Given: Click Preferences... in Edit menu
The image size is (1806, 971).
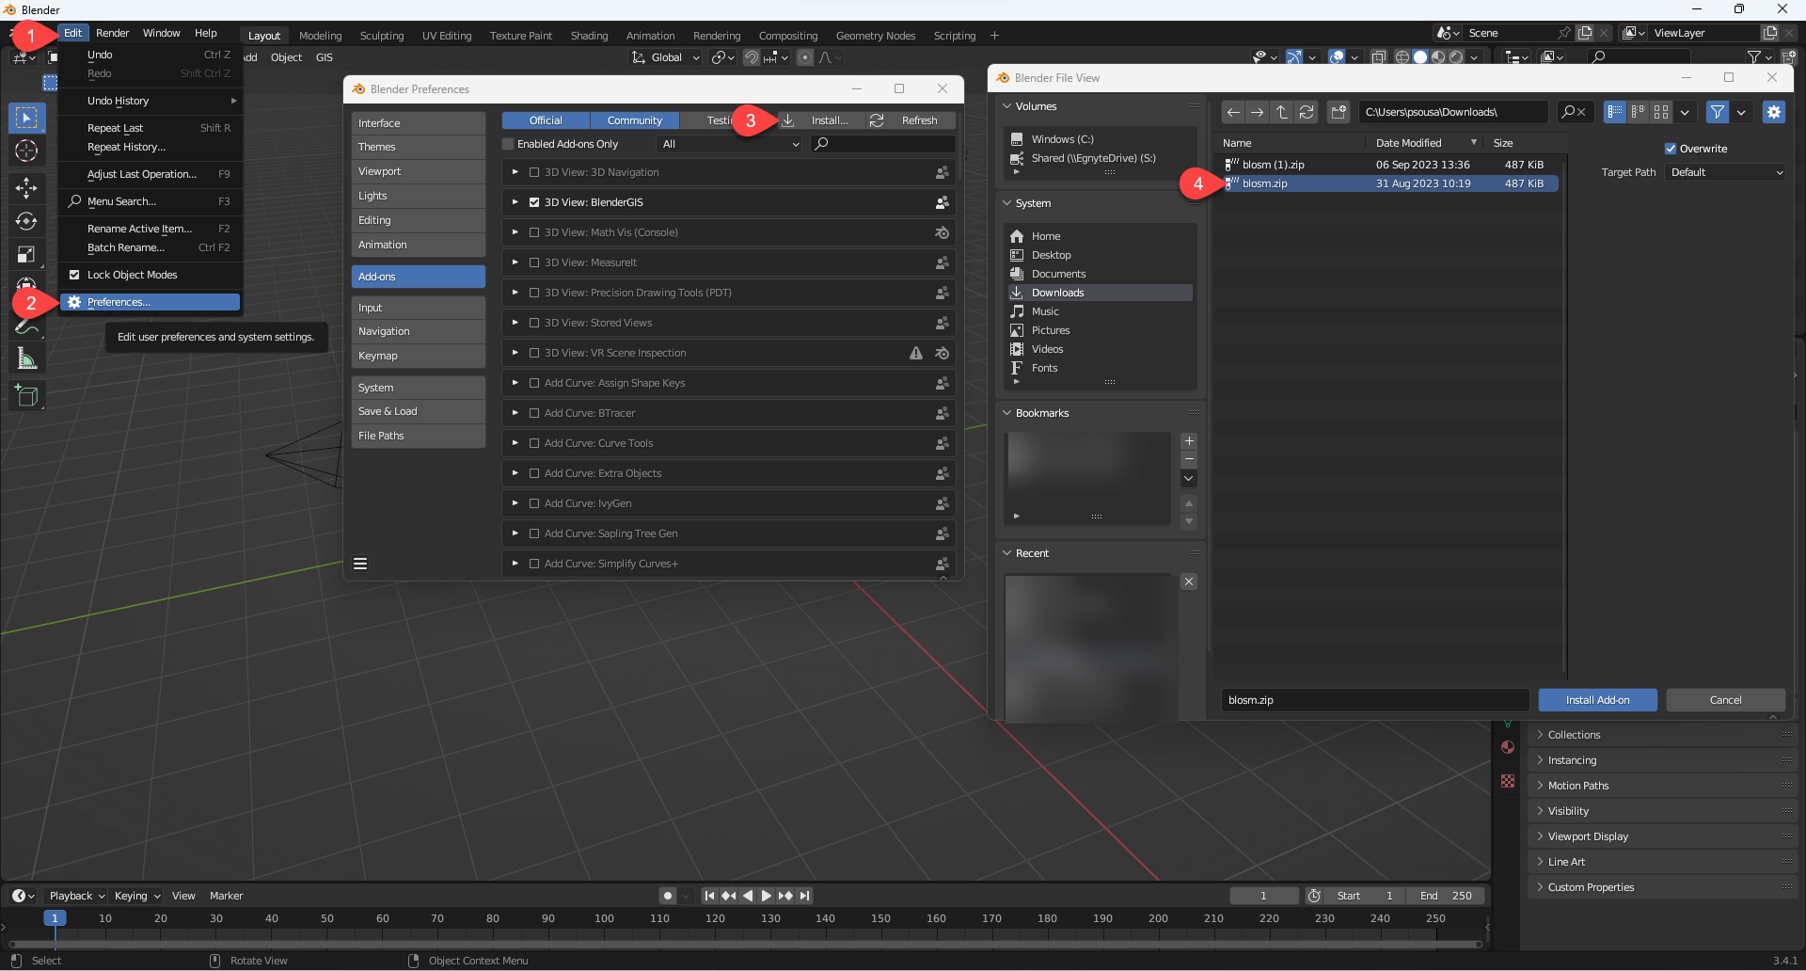Looking at the screenshot, I should coord(150,302).
